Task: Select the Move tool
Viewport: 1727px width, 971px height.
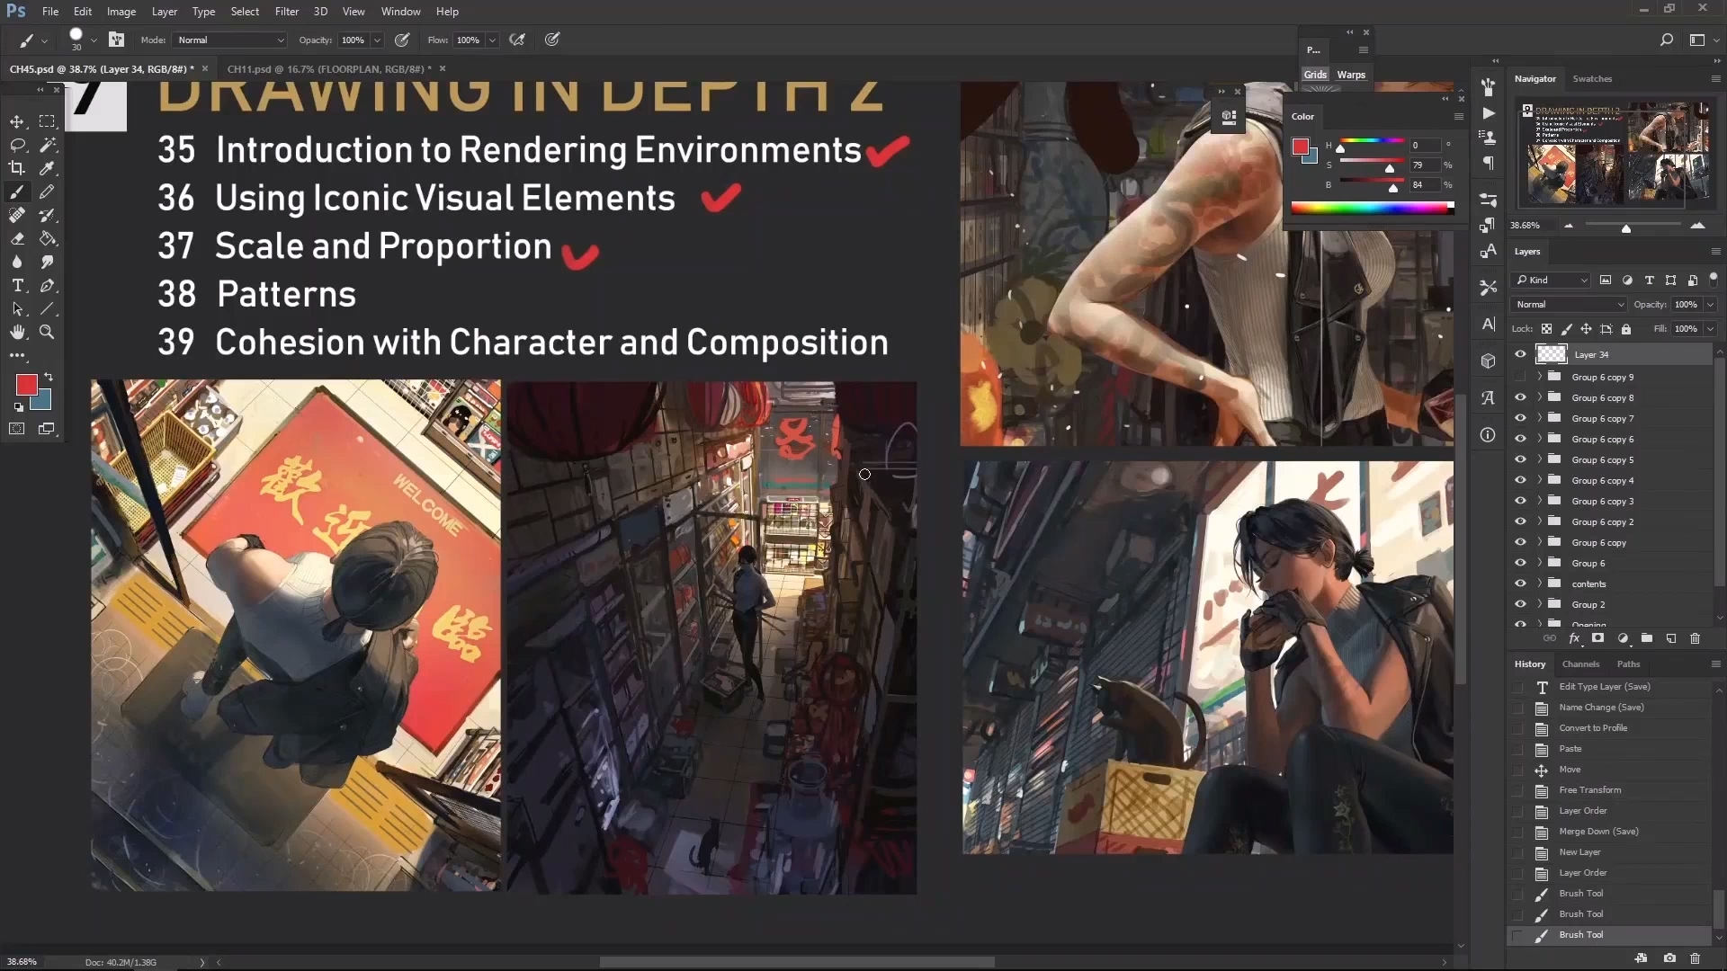Action: point(16,120)
